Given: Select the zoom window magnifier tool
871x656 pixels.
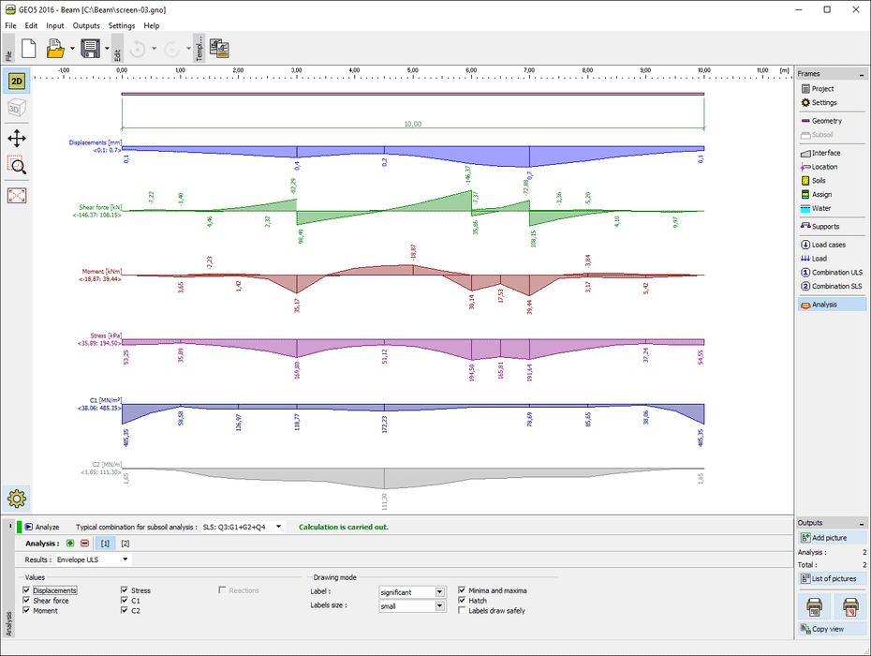Looking at the screenshot, I should click(17, 166).
